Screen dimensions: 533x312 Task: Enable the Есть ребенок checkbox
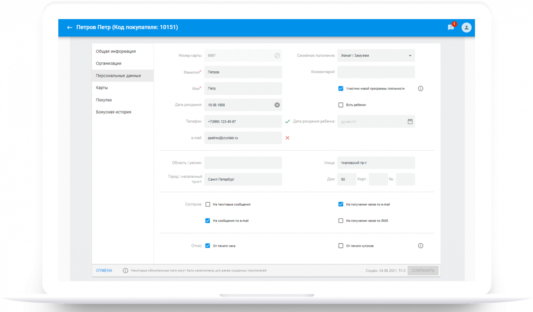(x=341, y=105)
